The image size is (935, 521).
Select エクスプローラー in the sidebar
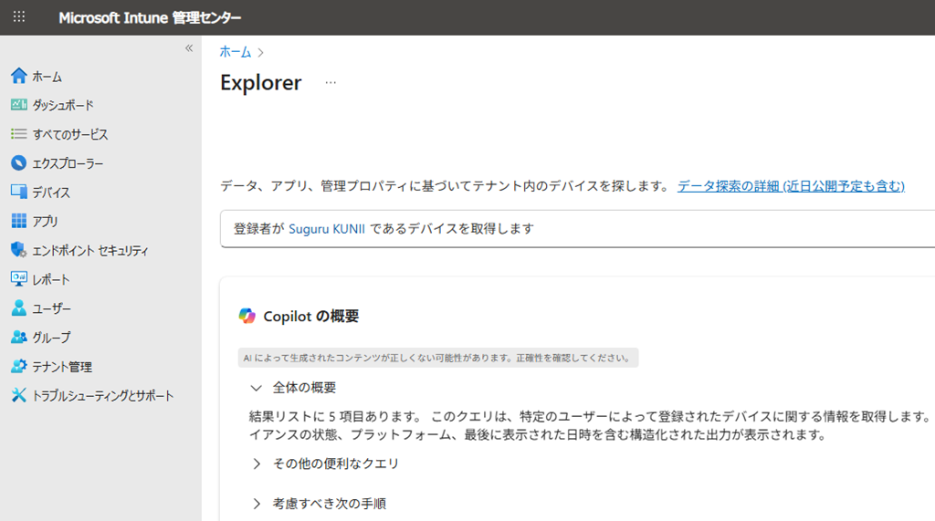68,163
